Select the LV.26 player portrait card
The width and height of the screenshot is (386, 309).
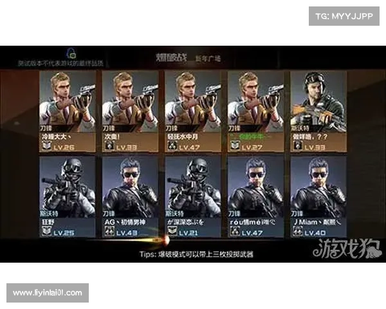click(x=68, y=111)
